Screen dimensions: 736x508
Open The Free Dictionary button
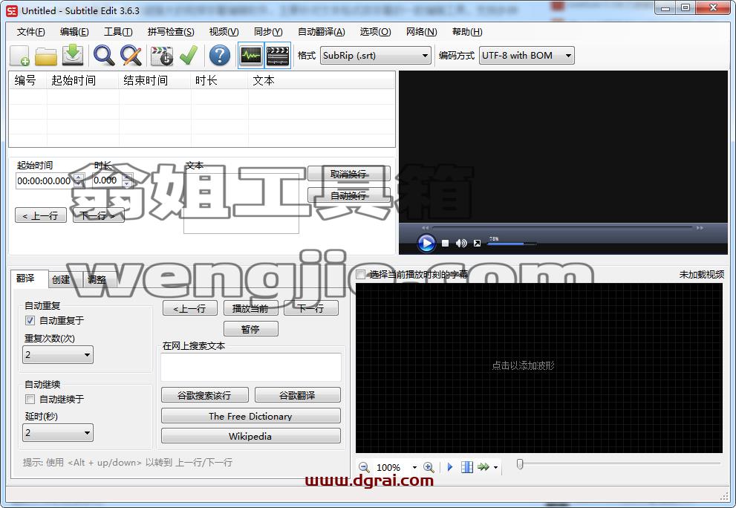pyautogui.click(x=250, y=416)
